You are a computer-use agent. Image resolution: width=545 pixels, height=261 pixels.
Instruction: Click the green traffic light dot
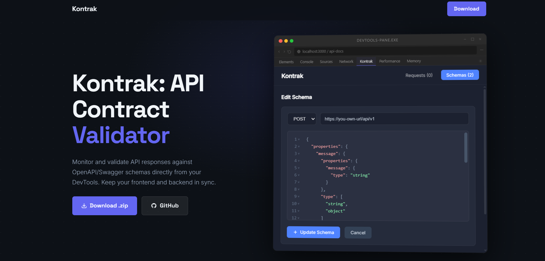pyautogui.click(x=292, y=41)
